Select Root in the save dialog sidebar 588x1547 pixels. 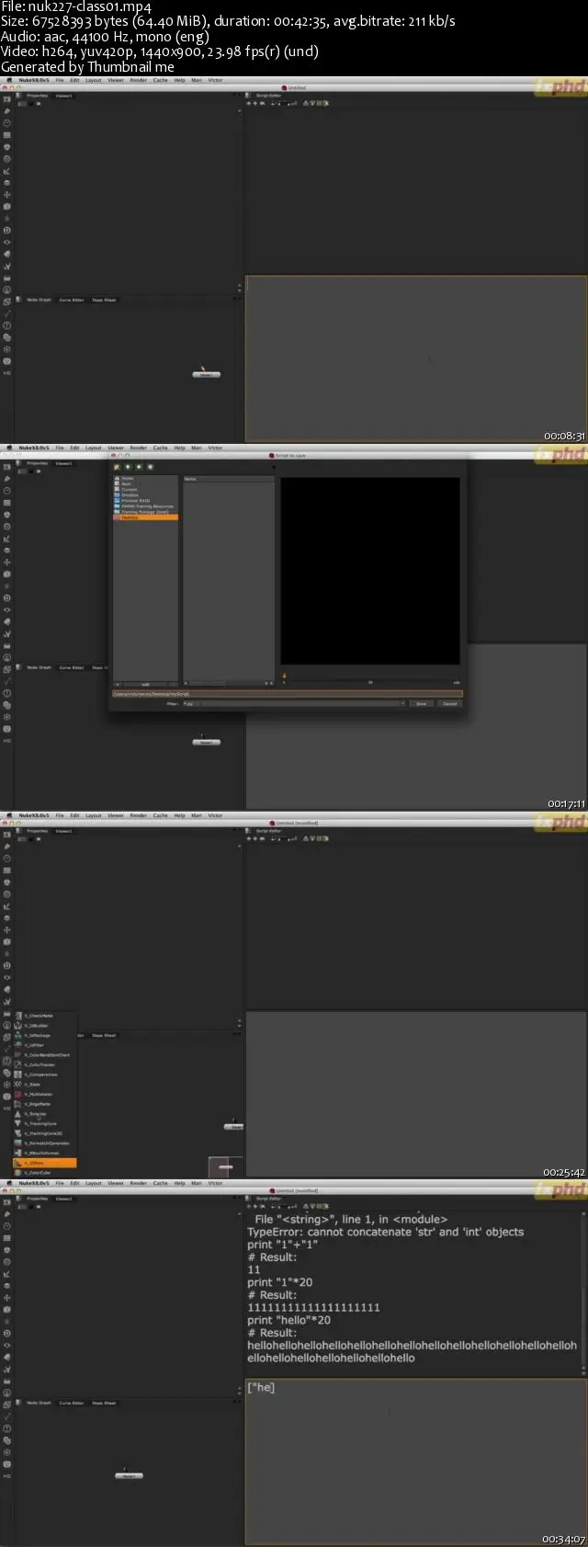point(127,483)
